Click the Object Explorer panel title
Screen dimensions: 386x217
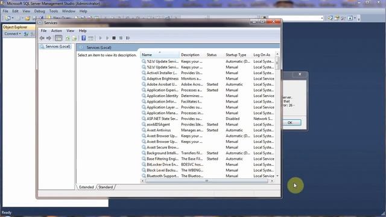pyautogui.click(x=15, y=27)
